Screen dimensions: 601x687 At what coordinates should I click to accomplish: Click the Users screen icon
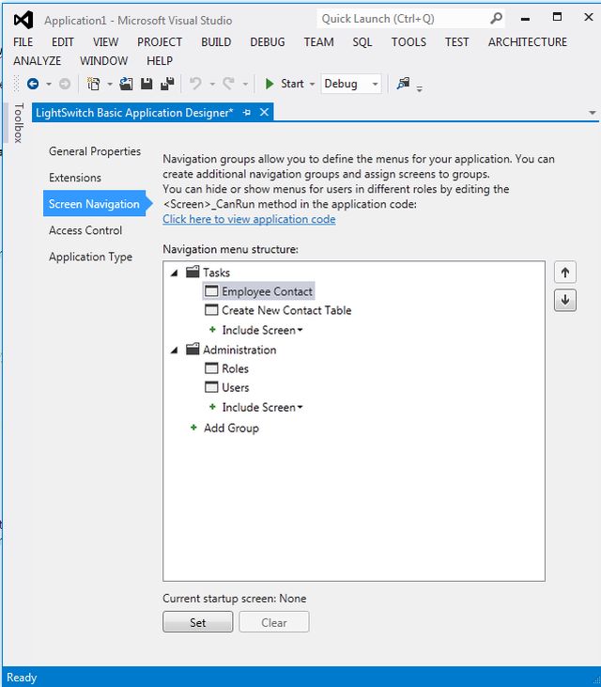211,387
